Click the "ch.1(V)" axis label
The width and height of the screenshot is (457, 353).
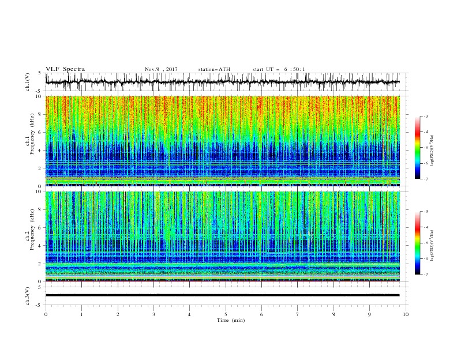click(28, 82)
